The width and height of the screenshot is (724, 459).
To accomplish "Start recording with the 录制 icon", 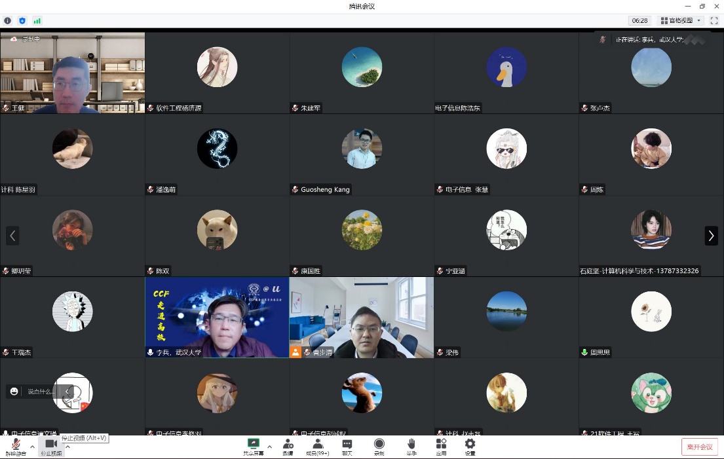I will tap(379, 445).
